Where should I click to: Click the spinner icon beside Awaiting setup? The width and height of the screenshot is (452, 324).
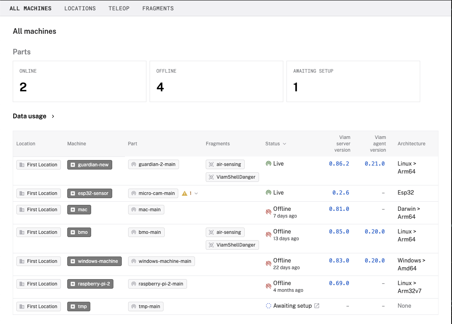pyautogui.click(x=269, y=306)
